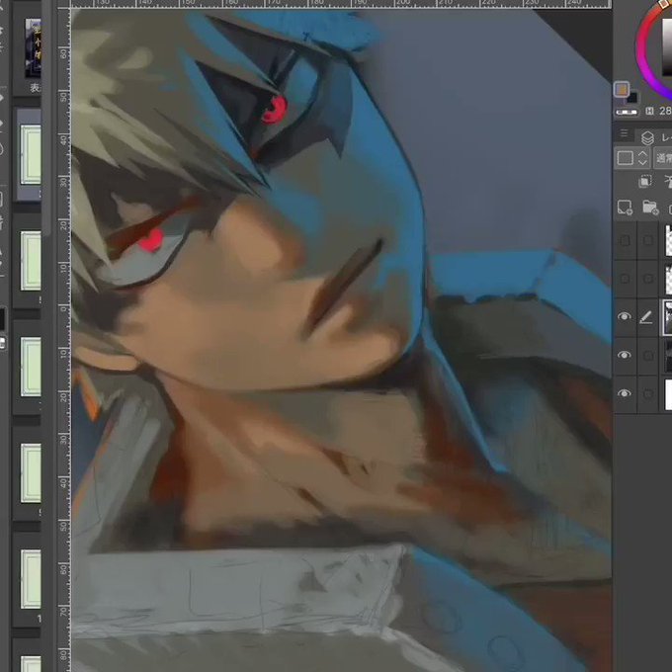Toggle the H color space icon
The height and width of the screenshot is (672, 672).
click(x=649, y=111)
